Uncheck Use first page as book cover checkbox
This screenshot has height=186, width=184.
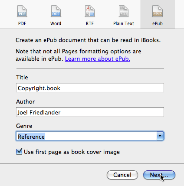pos(19,152)
